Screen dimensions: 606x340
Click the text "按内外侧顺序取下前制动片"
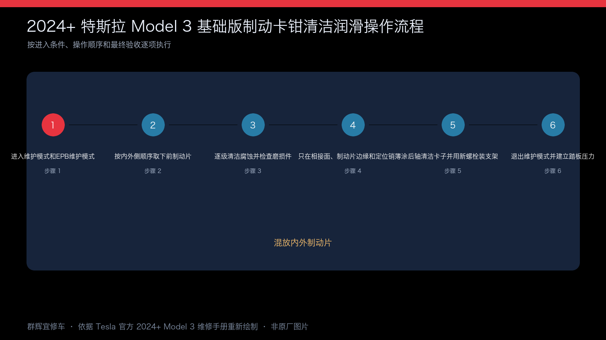pos(153,156)
